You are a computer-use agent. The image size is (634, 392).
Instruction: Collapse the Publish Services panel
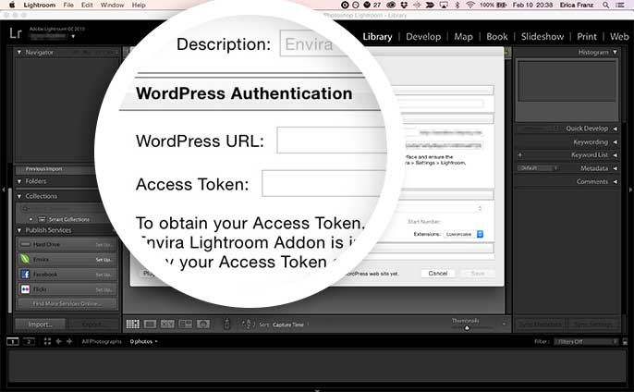tap(19, 230)
